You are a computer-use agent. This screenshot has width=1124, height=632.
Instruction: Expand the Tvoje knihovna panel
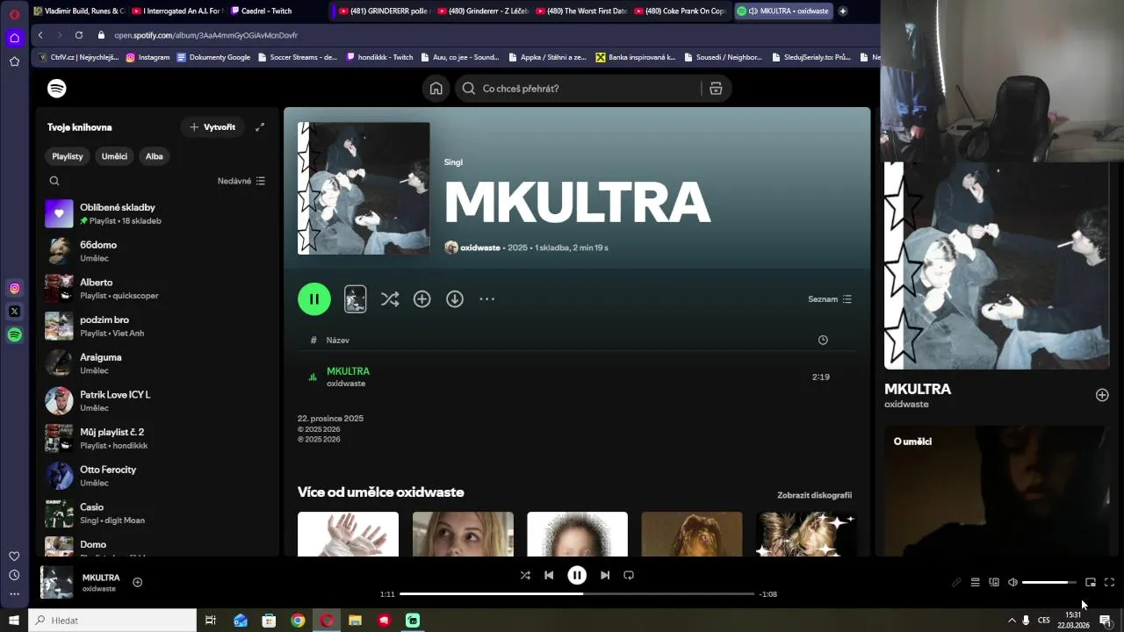pos(260,127)
